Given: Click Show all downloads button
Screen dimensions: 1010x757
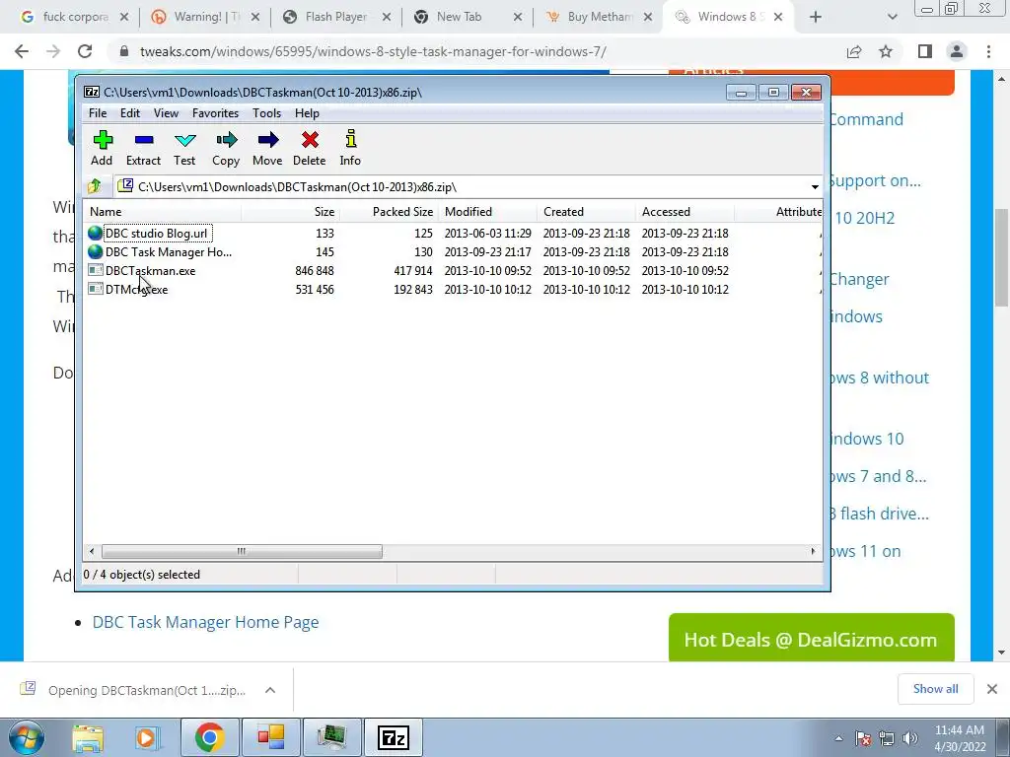Looking at the screenshot, I should click(x=935, y=689).
